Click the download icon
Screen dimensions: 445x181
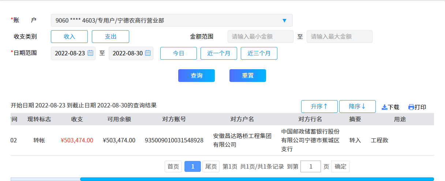coord(384,107)
